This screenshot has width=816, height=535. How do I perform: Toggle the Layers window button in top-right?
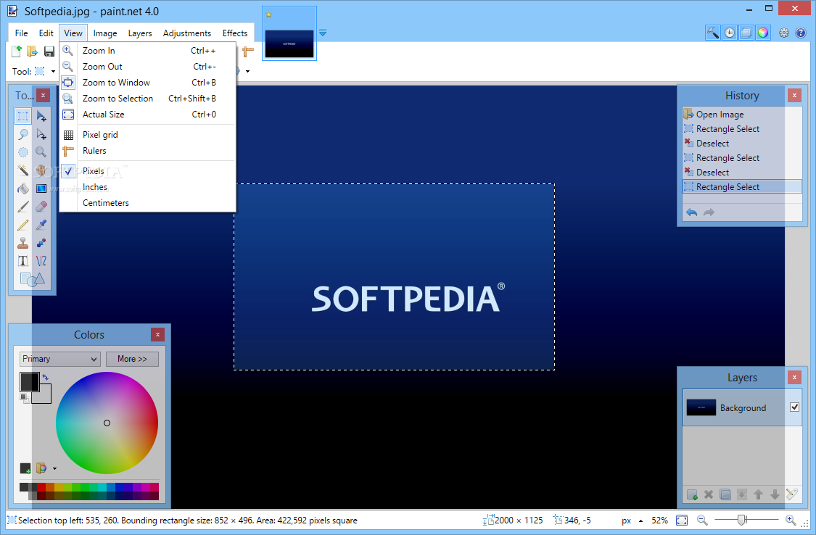746,33
